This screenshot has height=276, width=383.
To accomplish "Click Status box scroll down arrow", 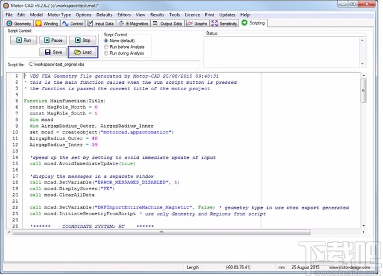I will click(x=362, y=64).
